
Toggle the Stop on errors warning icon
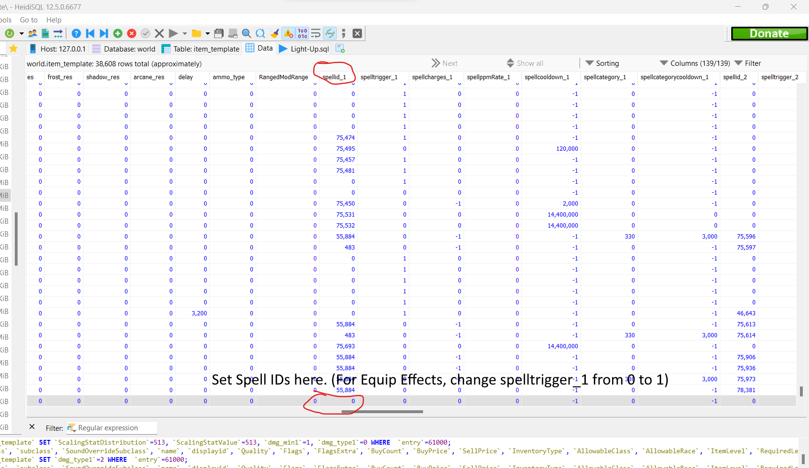point(289,33)
